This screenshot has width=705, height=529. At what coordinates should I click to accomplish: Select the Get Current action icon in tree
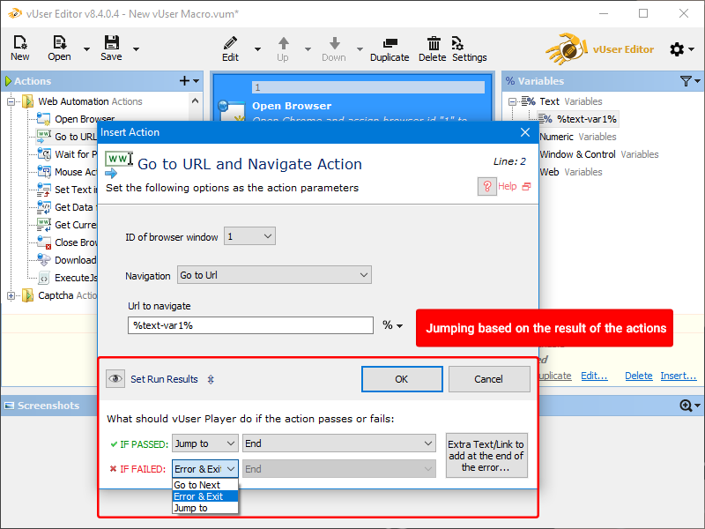click(44, 225)
